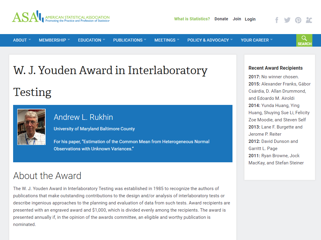This screenshot has width=321, height=240.
Task: Click Andrew L. Rukhin's portrait photo
Action: [31, 127]
